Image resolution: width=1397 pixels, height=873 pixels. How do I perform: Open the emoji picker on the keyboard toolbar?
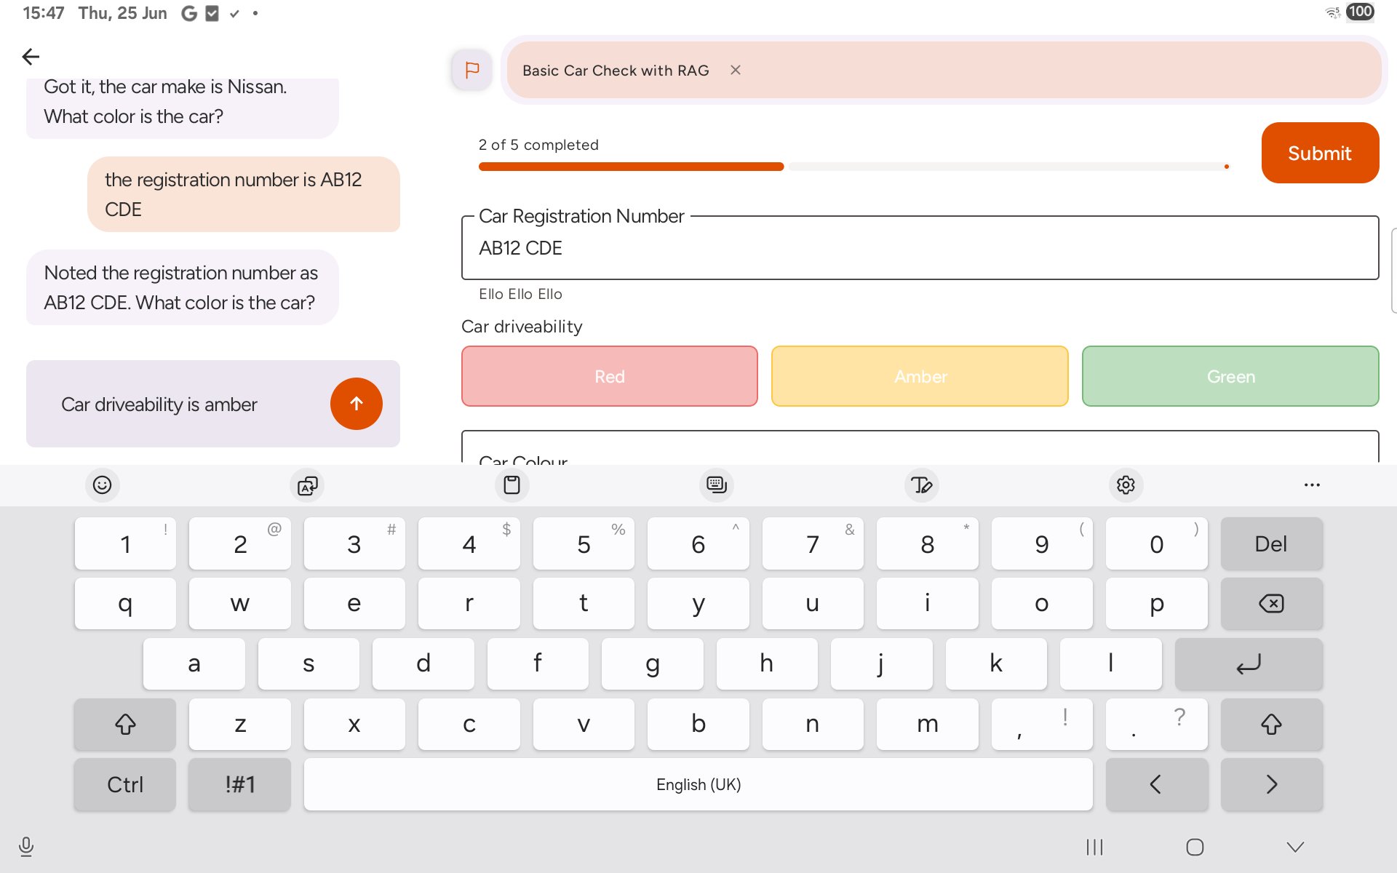coord(103,485)
